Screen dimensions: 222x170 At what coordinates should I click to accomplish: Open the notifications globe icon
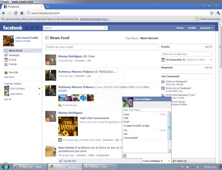37,28
